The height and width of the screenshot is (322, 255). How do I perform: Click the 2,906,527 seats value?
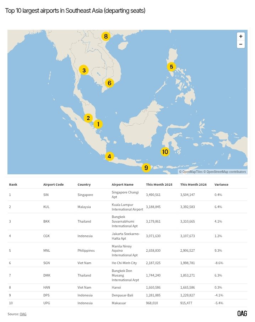point(188,251)
